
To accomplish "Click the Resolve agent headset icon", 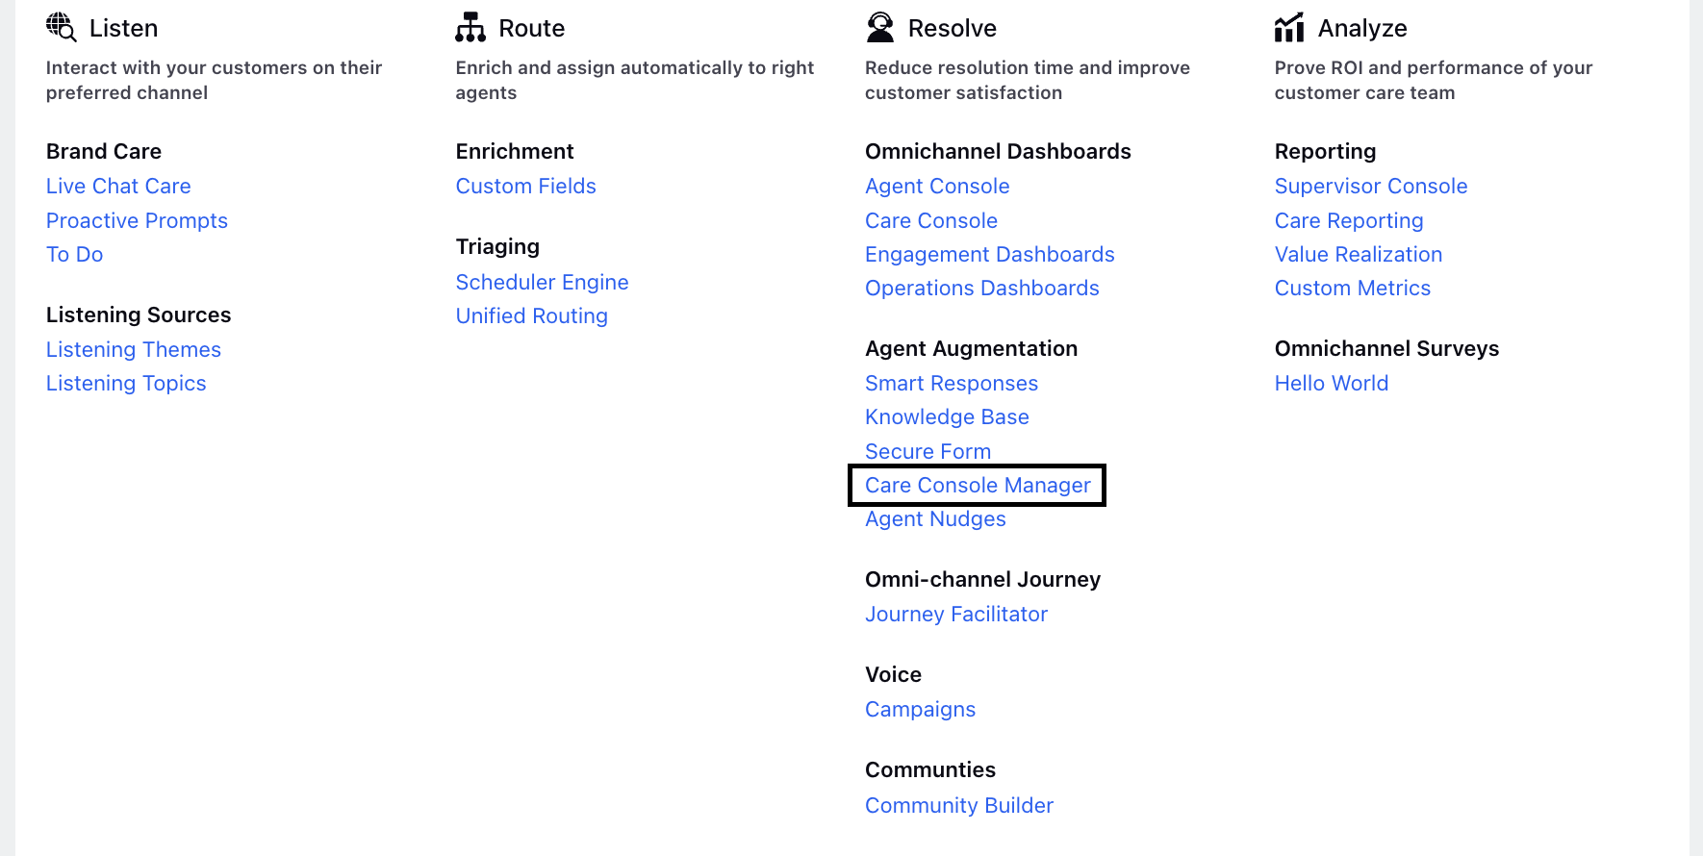I will (x=879, y=27).
